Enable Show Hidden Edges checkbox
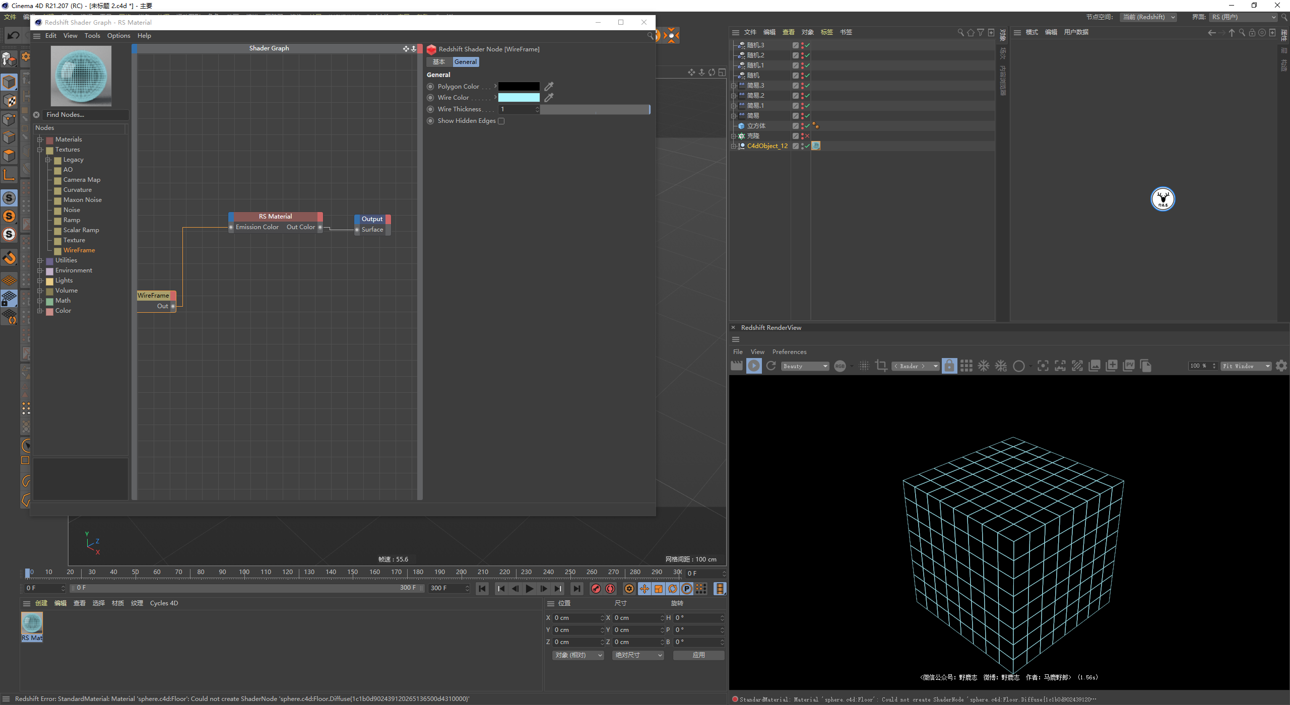 pos(501,121)
